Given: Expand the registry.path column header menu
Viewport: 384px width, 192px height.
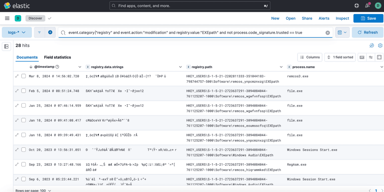Looking at the screenshot, I should [x=281, y=67].
